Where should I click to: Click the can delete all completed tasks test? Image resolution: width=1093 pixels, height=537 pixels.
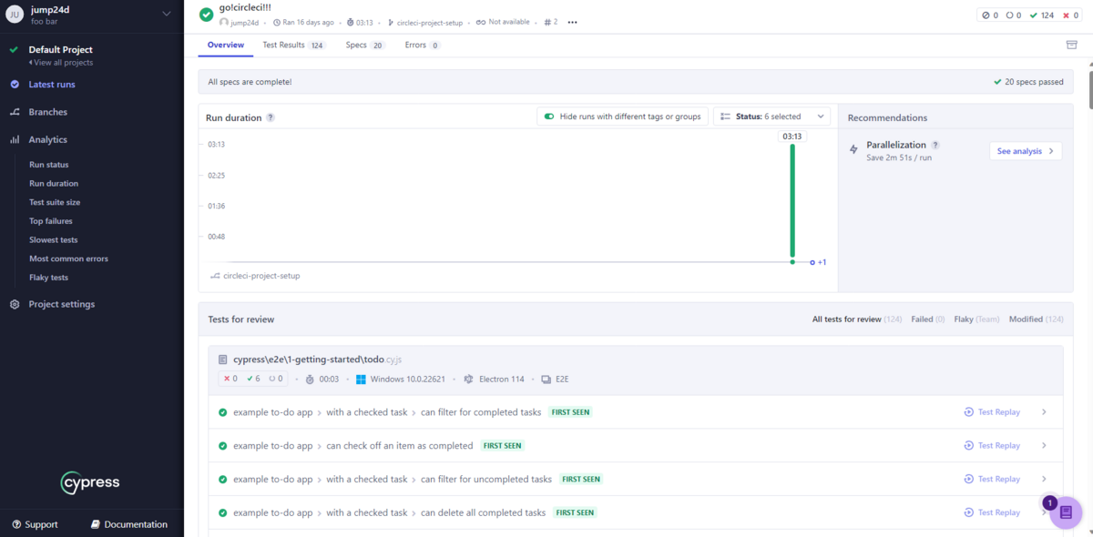click(x=483, y=512)
